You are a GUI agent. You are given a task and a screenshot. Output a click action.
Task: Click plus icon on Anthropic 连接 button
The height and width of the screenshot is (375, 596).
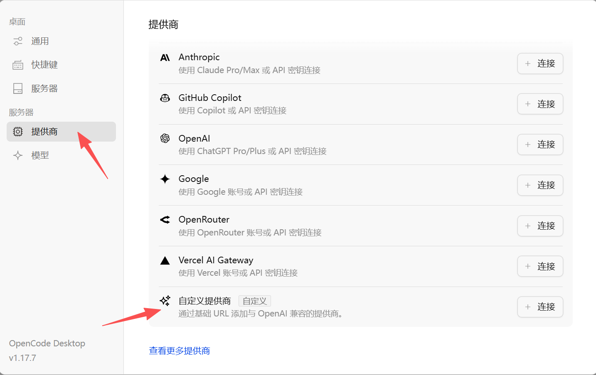pos(528,64)
